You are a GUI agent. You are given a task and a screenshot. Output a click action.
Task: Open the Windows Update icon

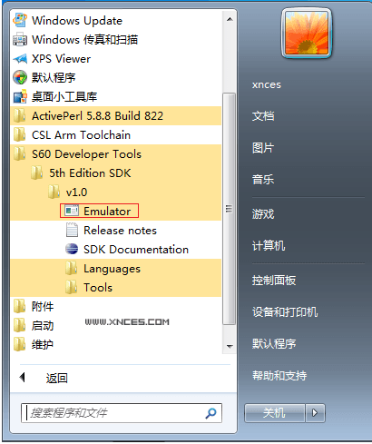20,20
